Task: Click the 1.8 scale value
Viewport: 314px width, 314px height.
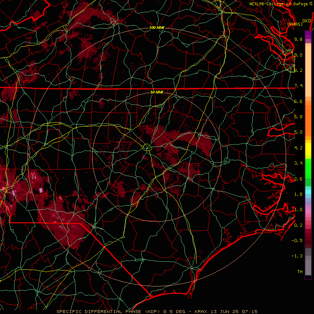Action: pyautogui.click(x=298, y=194)
